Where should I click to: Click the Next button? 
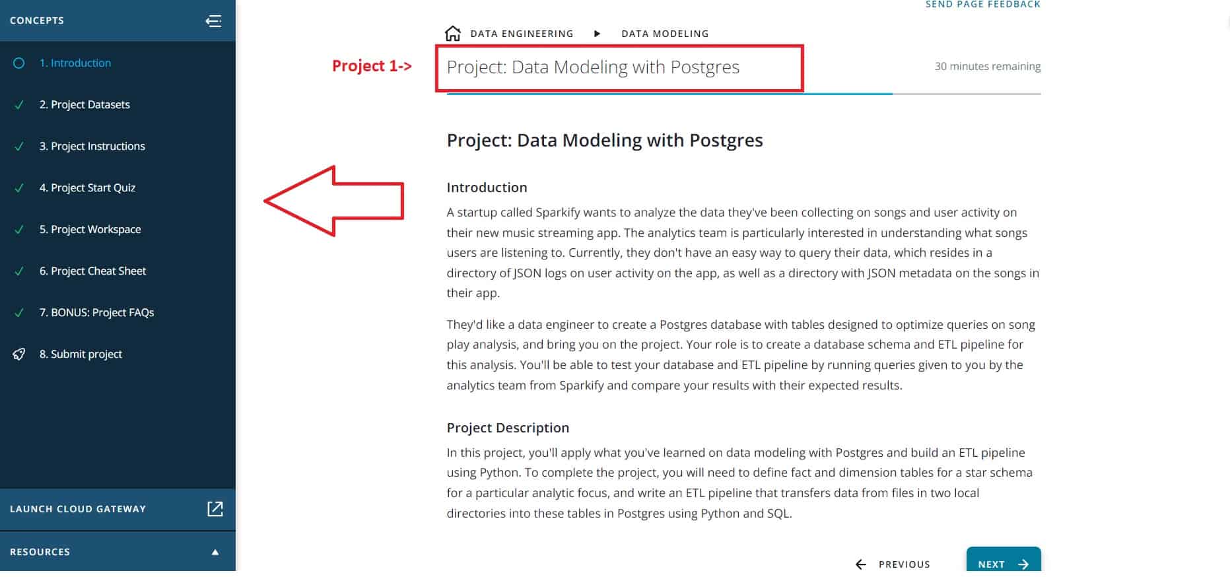[1003, 564]
